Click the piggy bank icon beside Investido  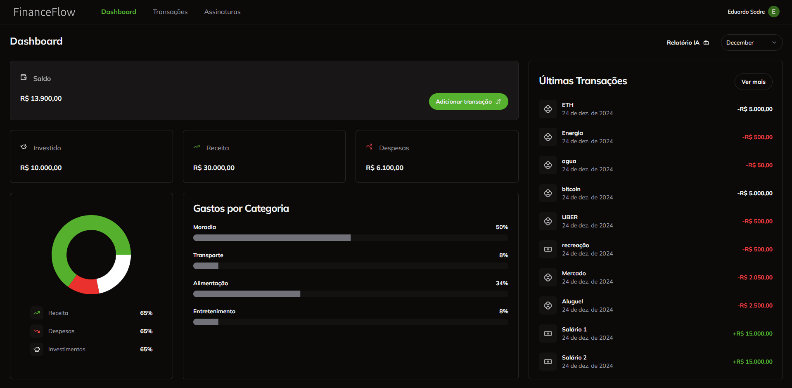[x=24, y=147]
